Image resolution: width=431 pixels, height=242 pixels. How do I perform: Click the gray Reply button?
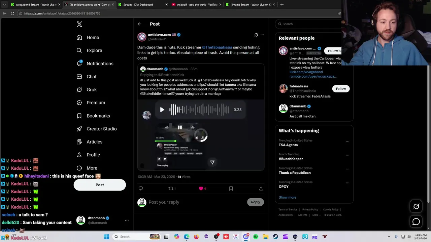(x=255, y=202)
